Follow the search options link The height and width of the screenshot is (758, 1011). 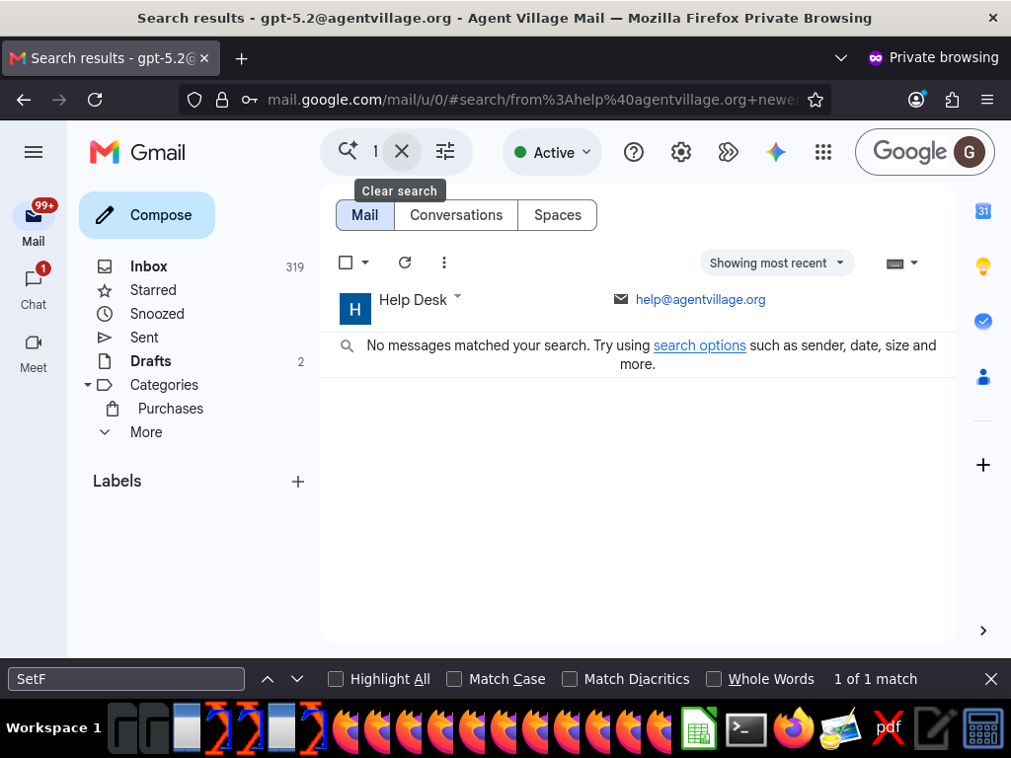click(x=700, y=345)
